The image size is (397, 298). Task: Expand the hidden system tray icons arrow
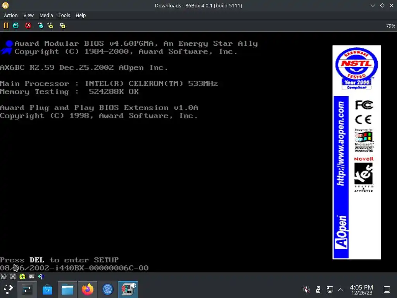pyautogui.click(x=341, y=289)
